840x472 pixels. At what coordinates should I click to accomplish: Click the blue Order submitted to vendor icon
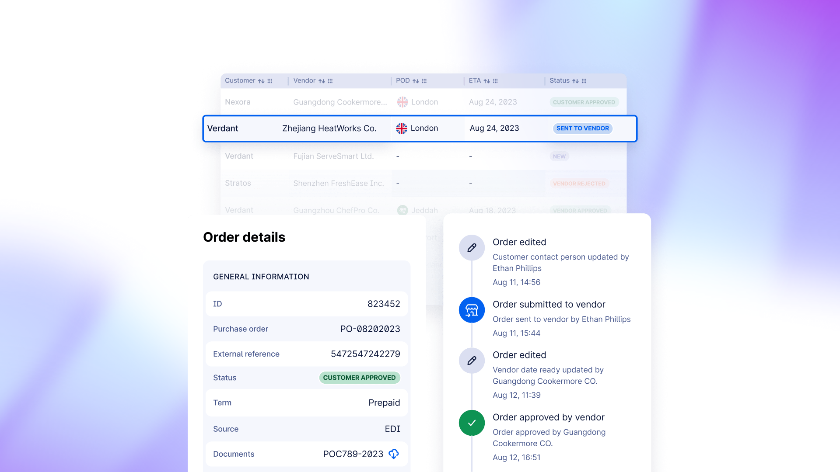click(x=472, y=310)
